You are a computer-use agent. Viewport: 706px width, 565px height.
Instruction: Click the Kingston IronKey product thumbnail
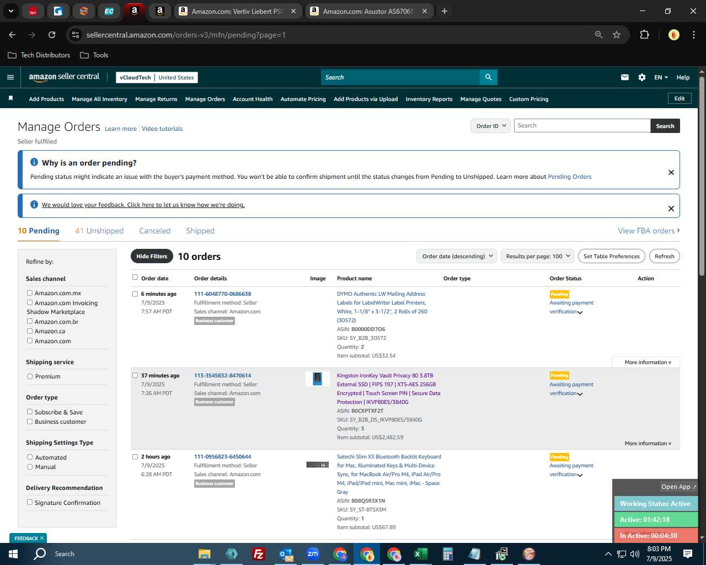(x=318, y=379)
